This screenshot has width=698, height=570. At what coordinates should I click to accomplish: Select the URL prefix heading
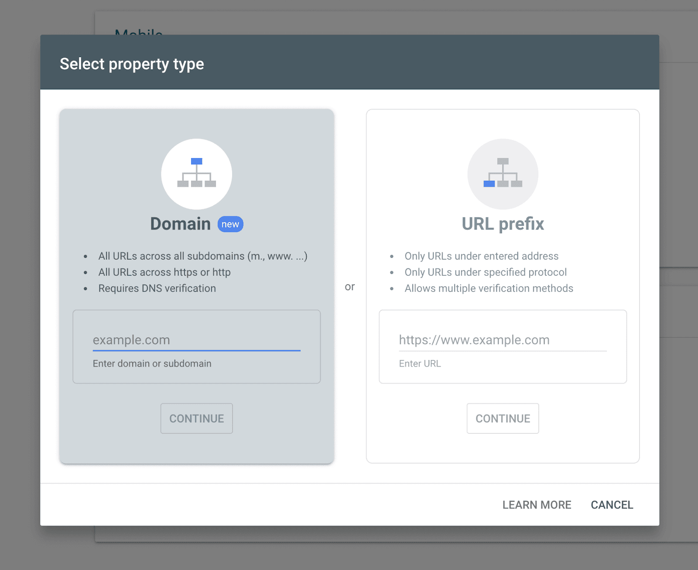[503, 224]
